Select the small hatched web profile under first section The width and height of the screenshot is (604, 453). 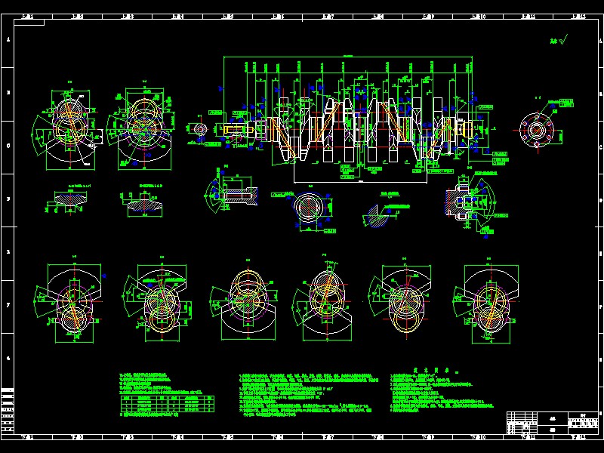pos(69,199)
